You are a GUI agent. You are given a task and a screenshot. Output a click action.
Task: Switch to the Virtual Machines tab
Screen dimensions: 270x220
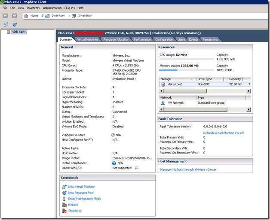pos(87,39)
